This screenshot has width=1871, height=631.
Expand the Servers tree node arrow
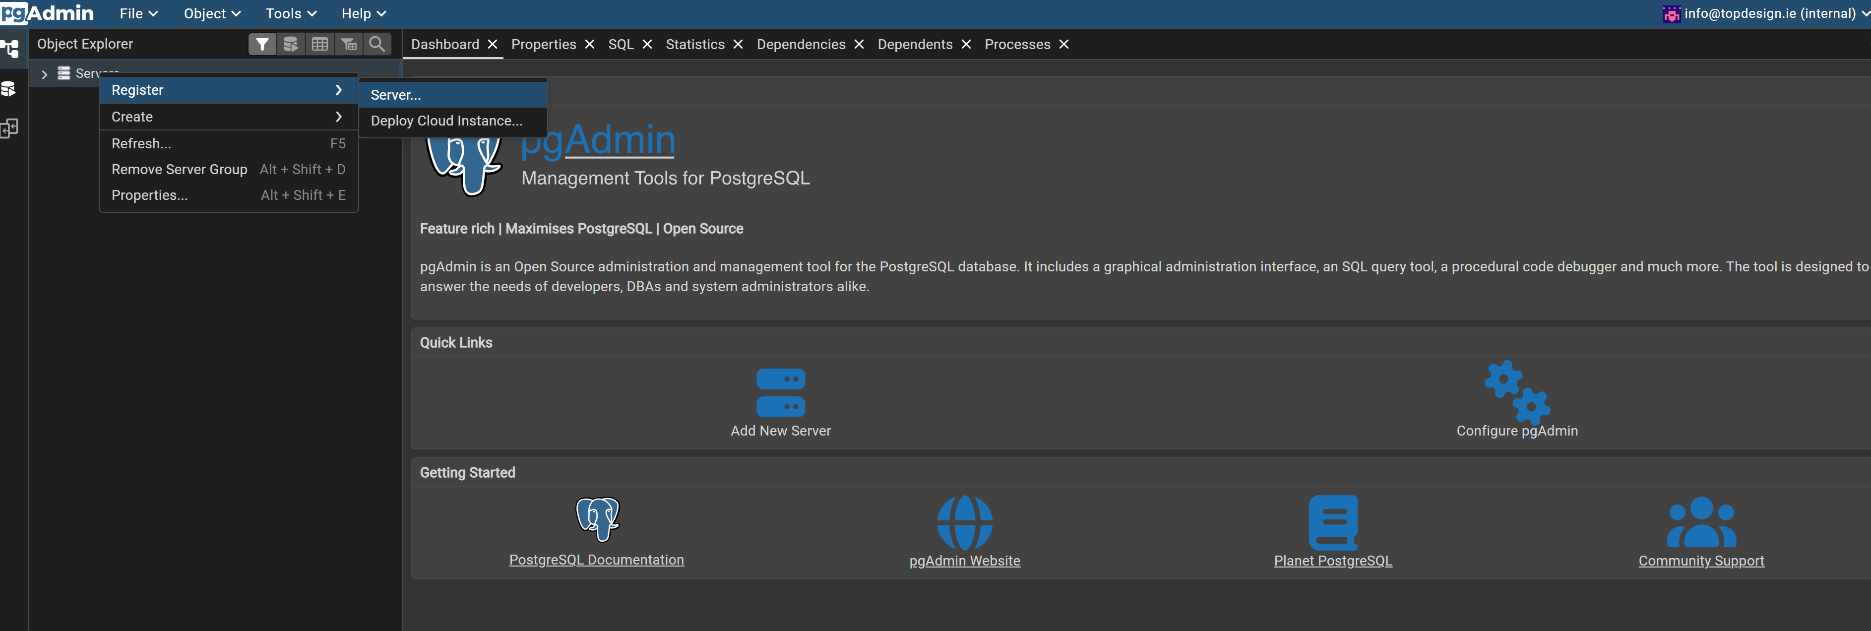point(44,74)
